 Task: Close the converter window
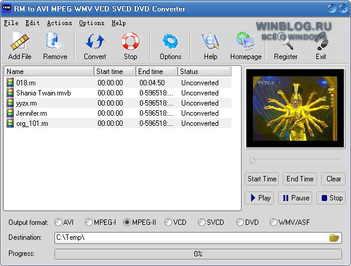pyautogui.click(x=343, y=8)
